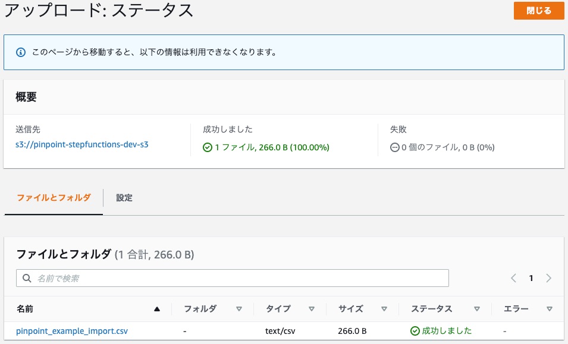Sort by タイプ column arrow
The width and height of the screenshot is (568, 344).
tap(312, 309)
